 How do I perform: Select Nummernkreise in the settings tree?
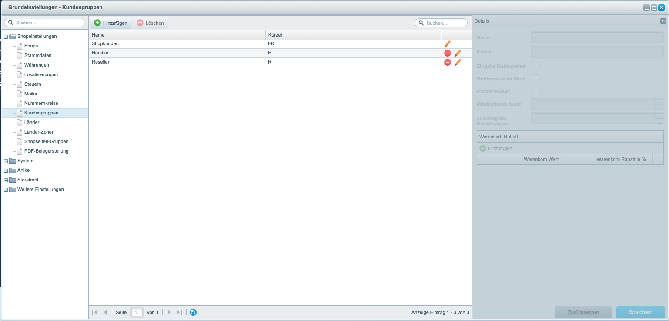[41, 103]
